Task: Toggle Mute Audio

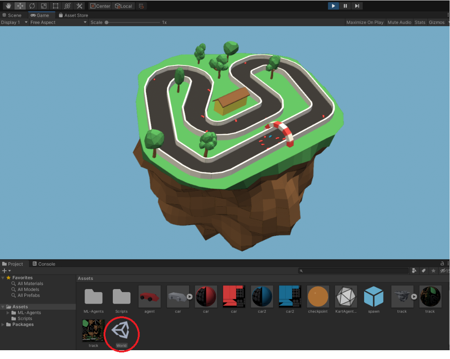Action: pyautogui.click(x=399, y=22)
